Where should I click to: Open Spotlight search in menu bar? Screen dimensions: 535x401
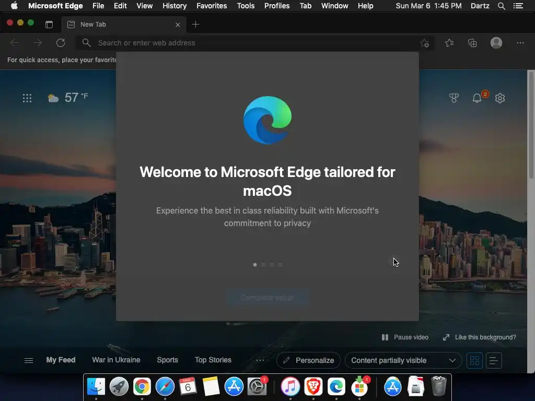point(501,6)
